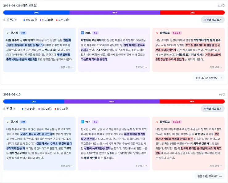Click the date heading 2026-08-29 (최초 보도일)
228x183 pixels.
coord(20,6)
